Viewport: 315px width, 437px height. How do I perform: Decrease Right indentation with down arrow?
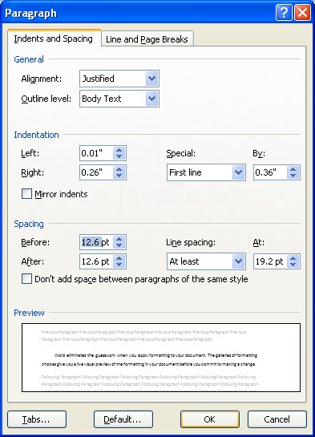pyautogui.click(x=119, y=176)
